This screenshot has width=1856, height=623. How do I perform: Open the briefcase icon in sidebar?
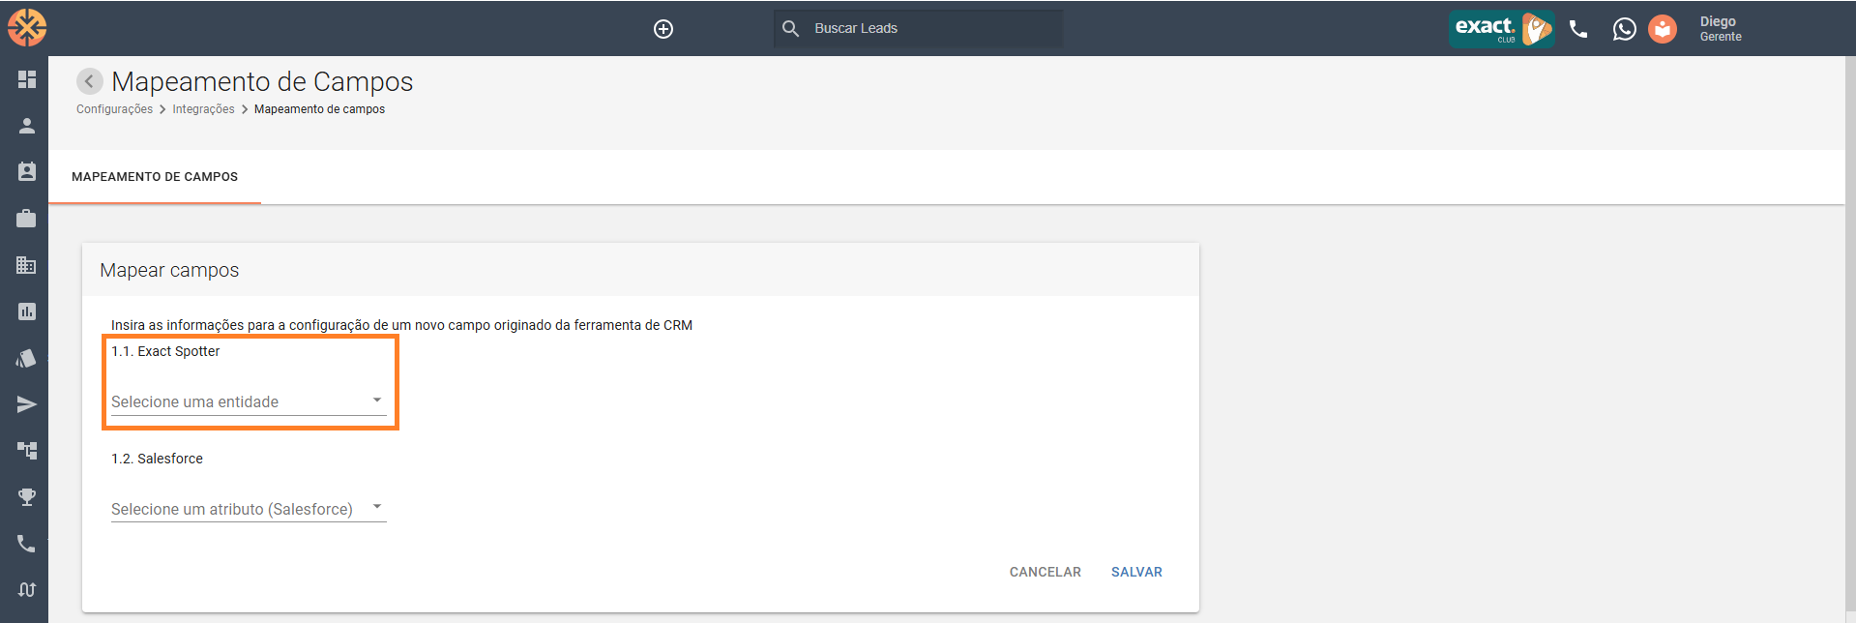pyautogui.click(x=27, y=219)
